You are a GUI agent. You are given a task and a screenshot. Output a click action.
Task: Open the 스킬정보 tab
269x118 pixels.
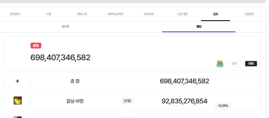tap(249, 14)
